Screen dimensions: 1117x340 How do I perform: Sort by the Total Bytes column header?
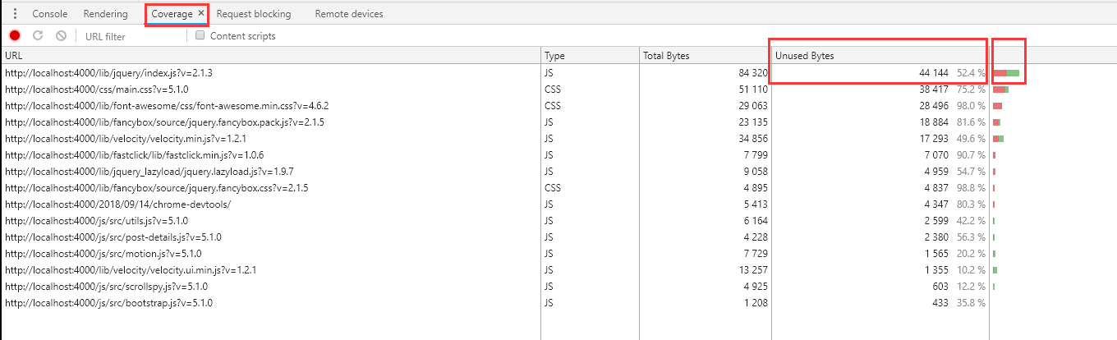[x=667, y=56]
